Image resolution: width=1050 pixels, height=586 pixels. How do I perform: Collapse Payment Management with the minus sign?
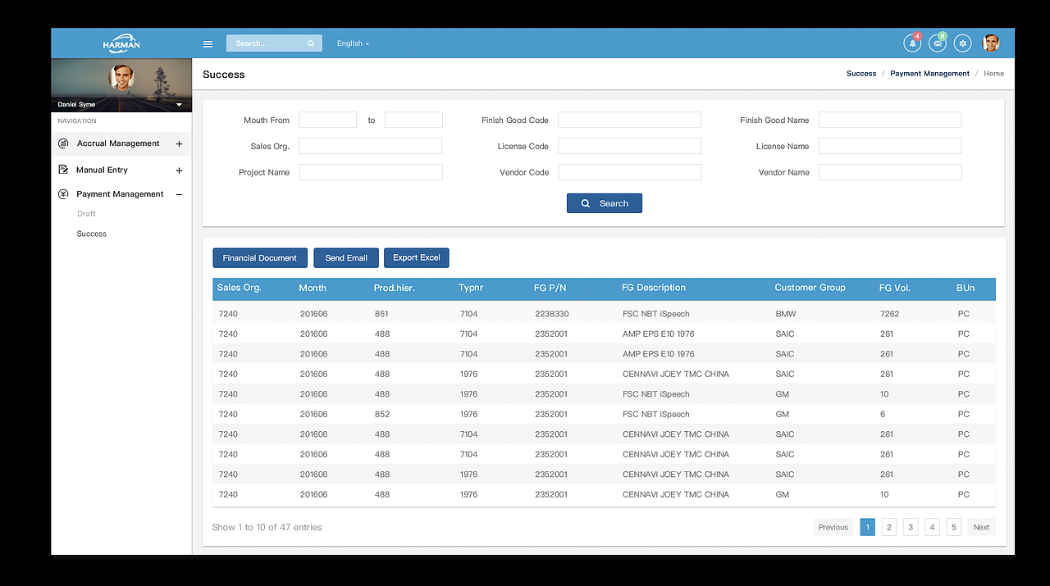(179, 194)
